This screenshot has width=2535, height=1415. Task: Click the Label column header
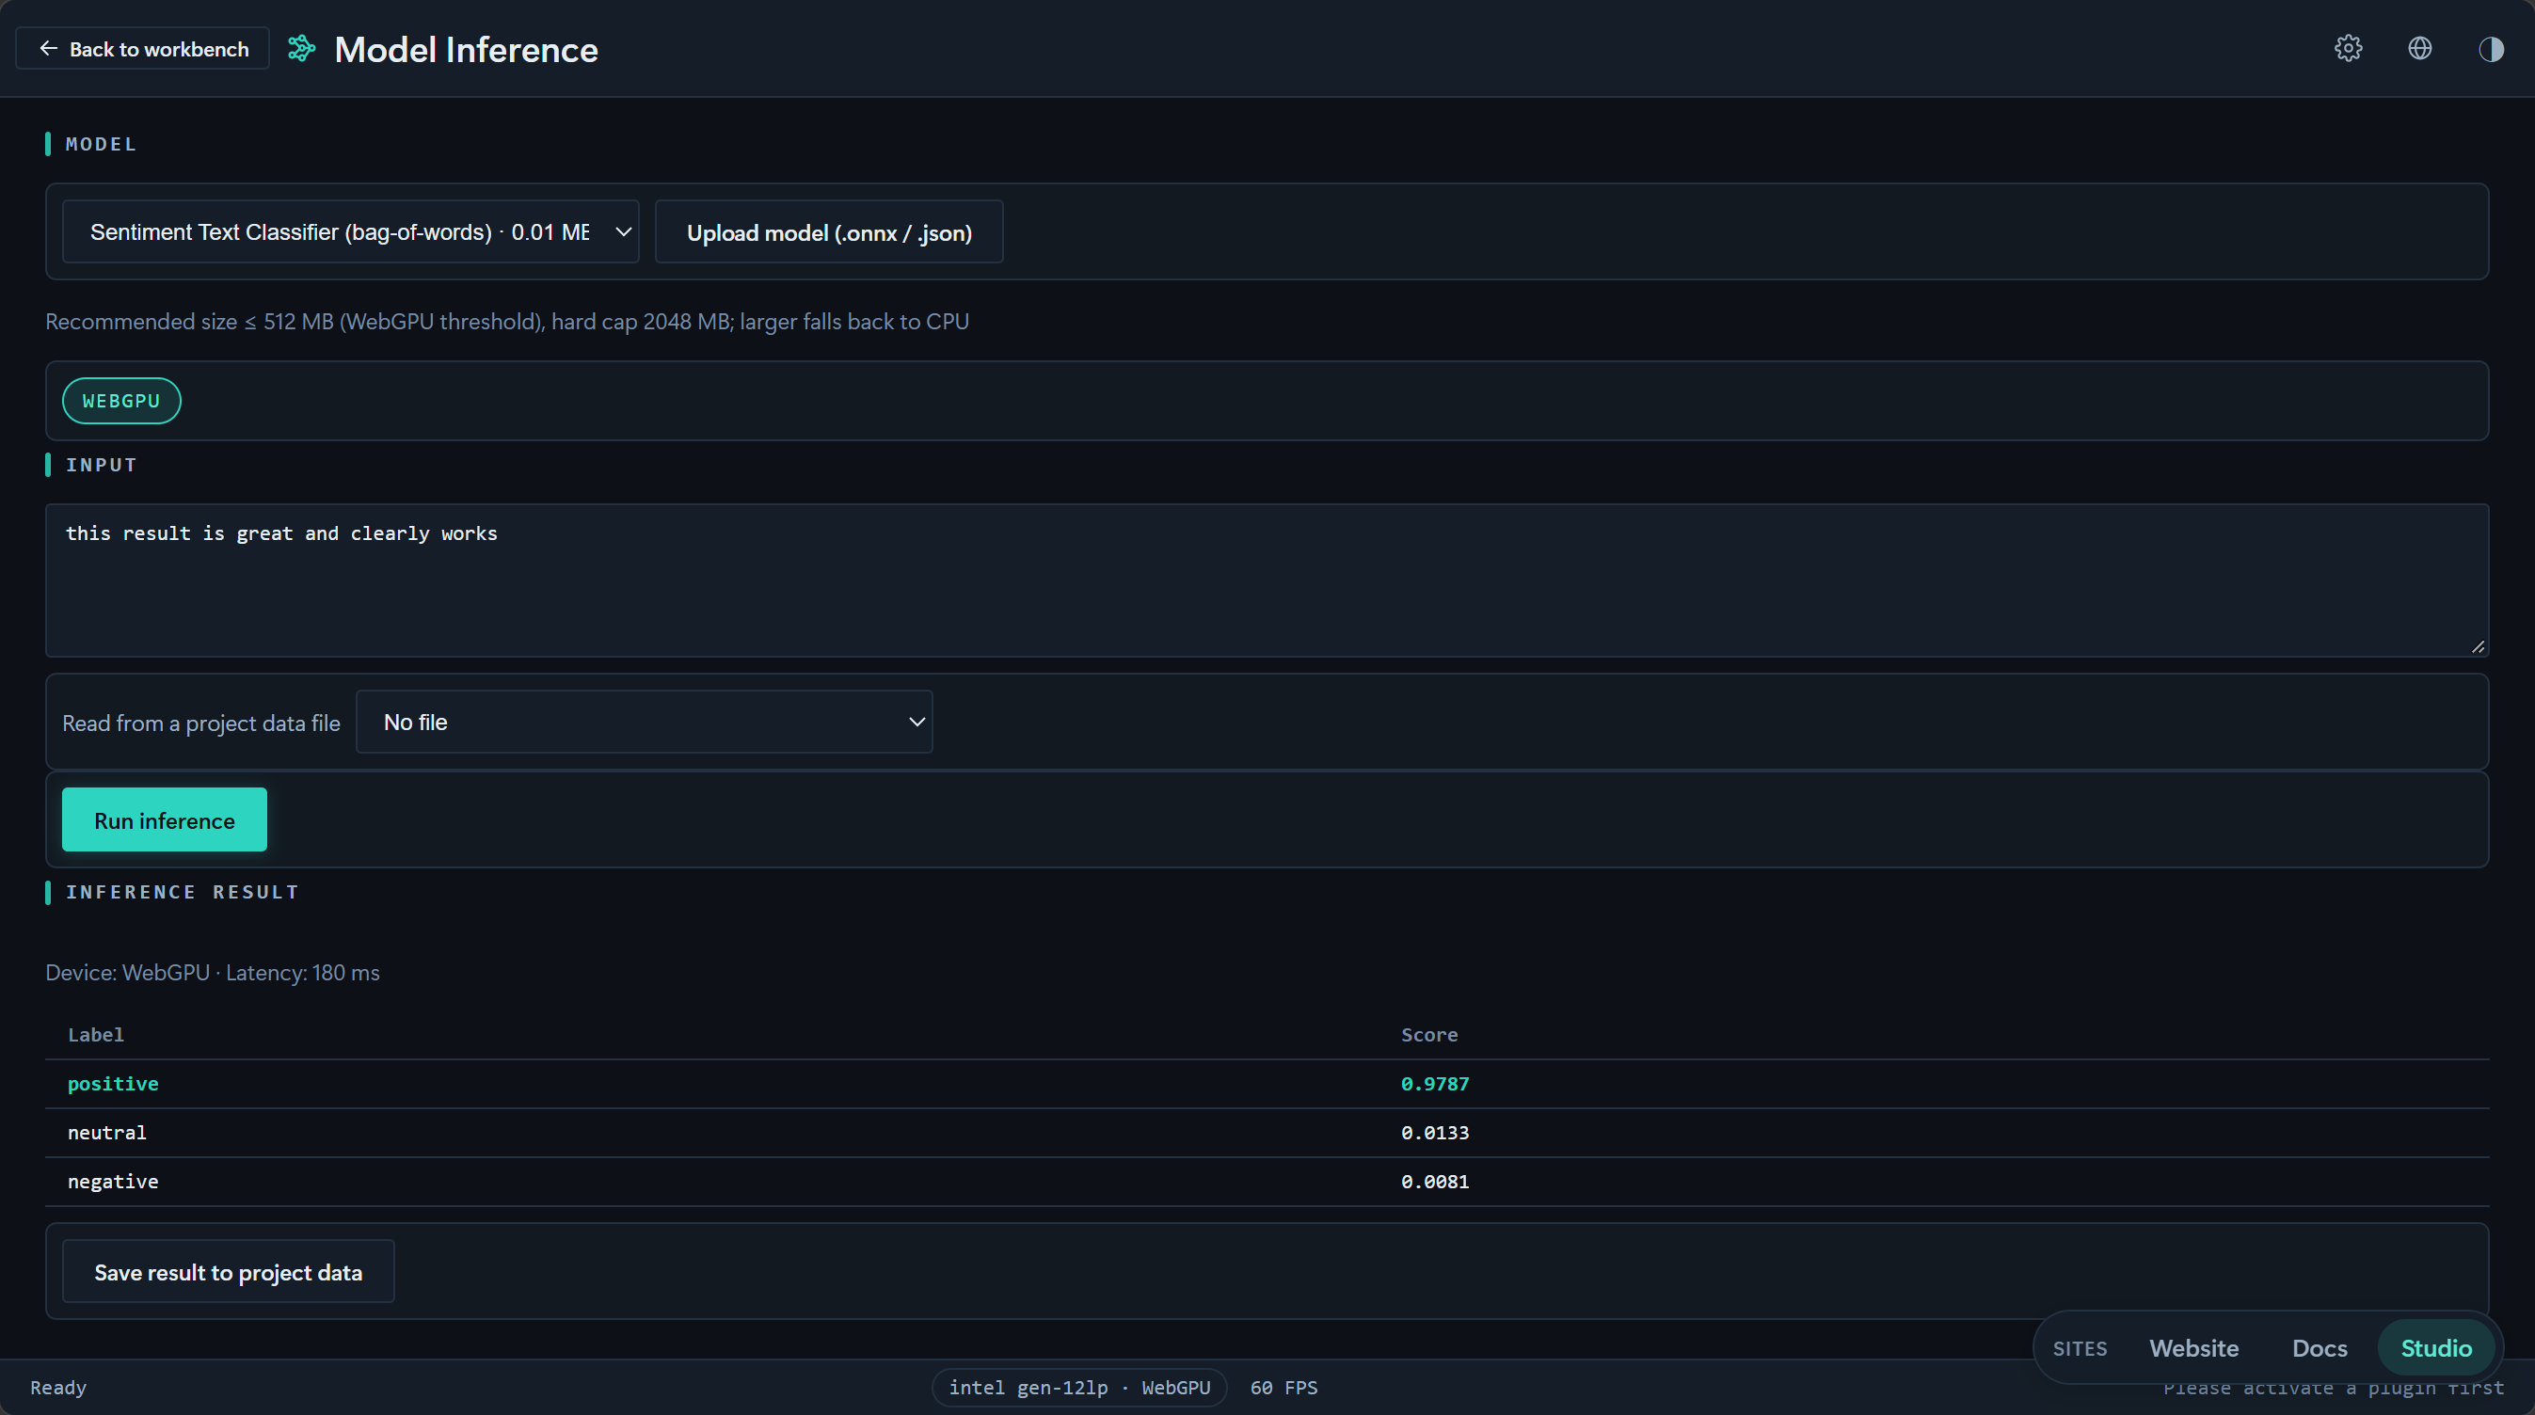click(x=95, y=1034)
